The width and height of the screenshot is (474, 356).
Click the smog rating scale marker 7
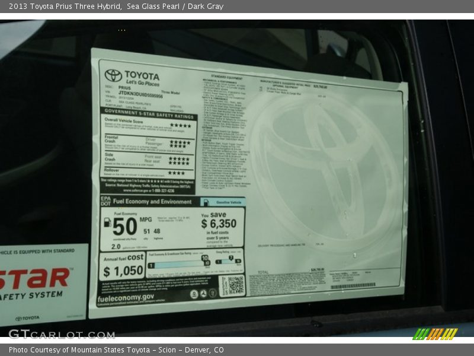[x=231, y=258]
